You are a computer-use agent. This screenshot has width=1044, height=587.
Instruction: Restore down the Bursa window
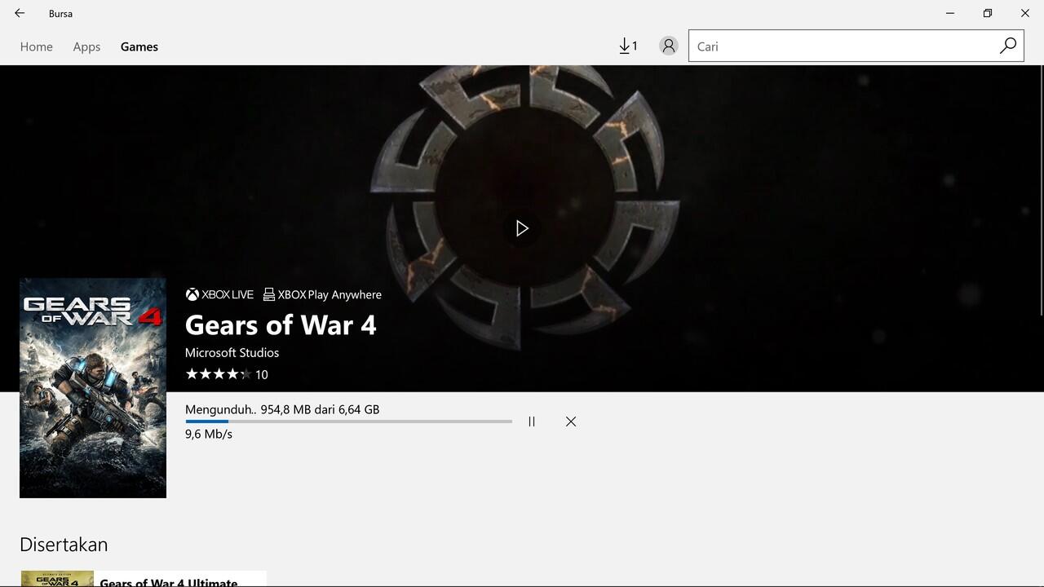pyautogui.click(x=988, y=13)
